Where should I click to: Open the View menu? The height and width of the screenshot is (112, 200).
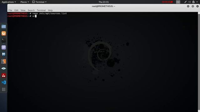point(23,10)
